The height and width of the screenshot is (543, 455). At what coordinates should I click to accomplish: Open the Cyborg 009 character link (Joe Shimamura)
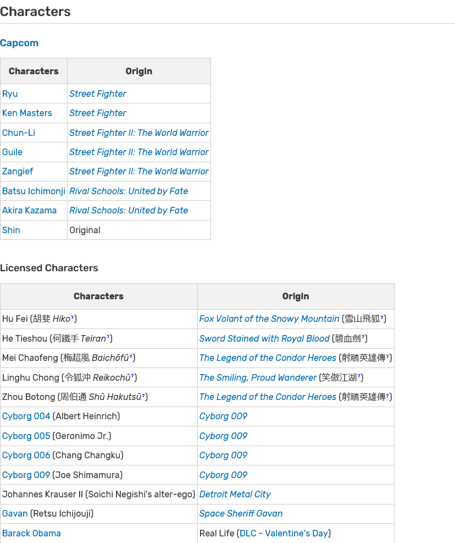click(x=26, y=475)
